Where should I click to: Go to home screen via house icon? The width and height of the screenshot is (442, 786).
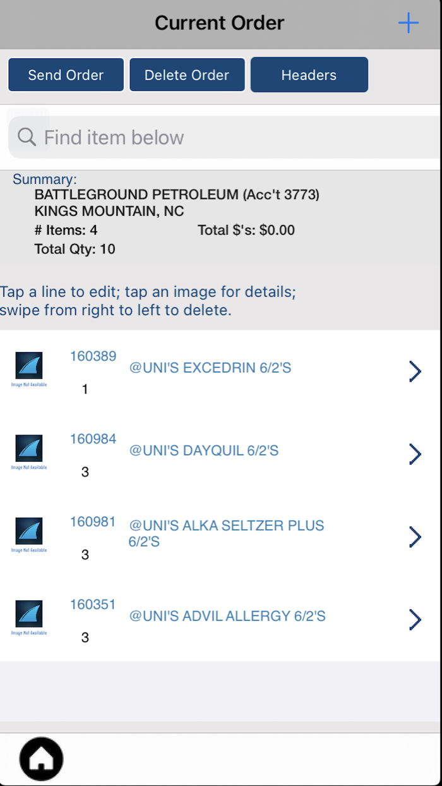pos(42,758)
